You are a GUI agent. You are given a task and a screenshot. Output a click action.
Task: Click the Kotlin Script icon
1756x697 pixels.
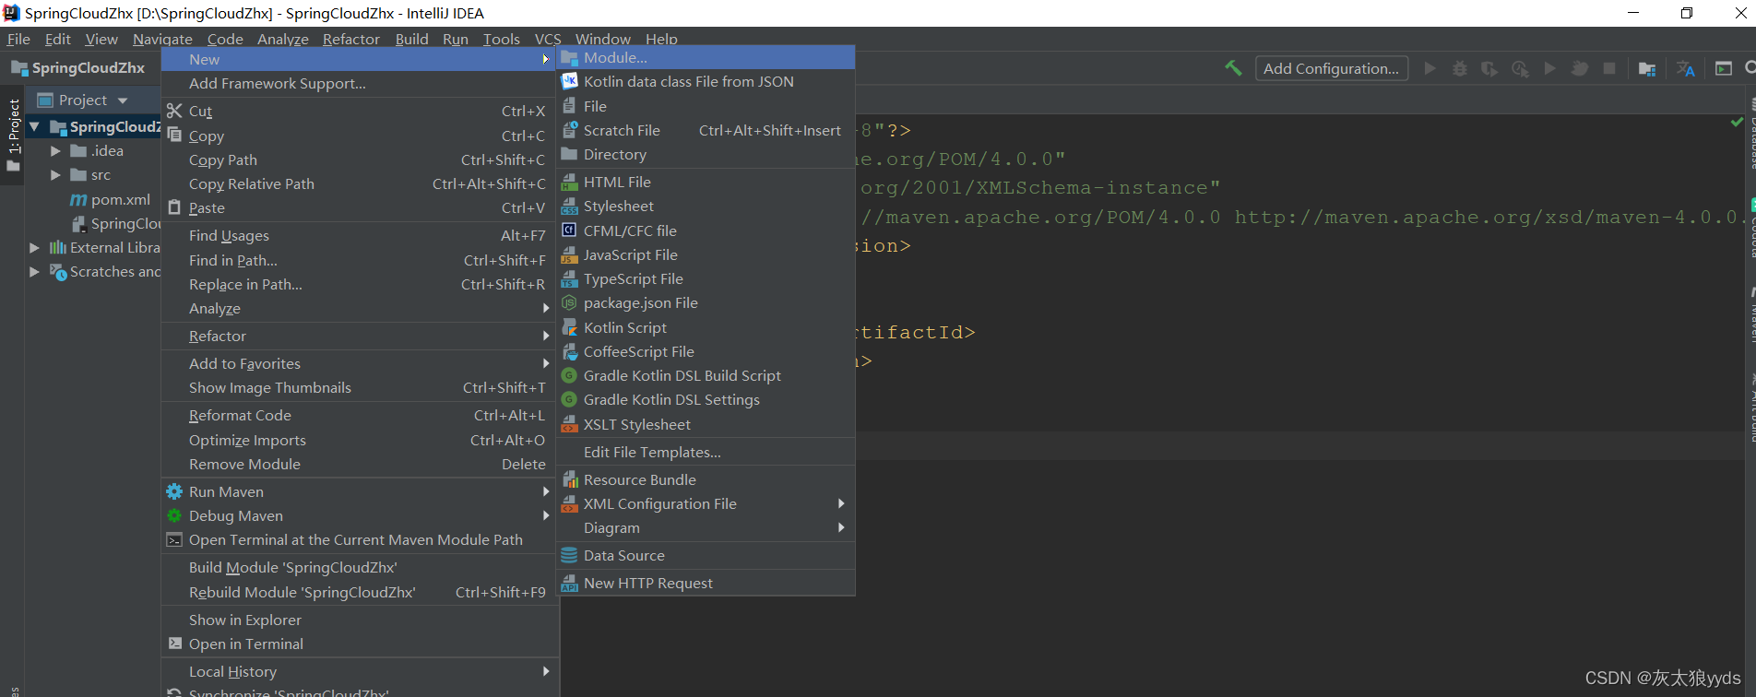click(x=570, y=327)
